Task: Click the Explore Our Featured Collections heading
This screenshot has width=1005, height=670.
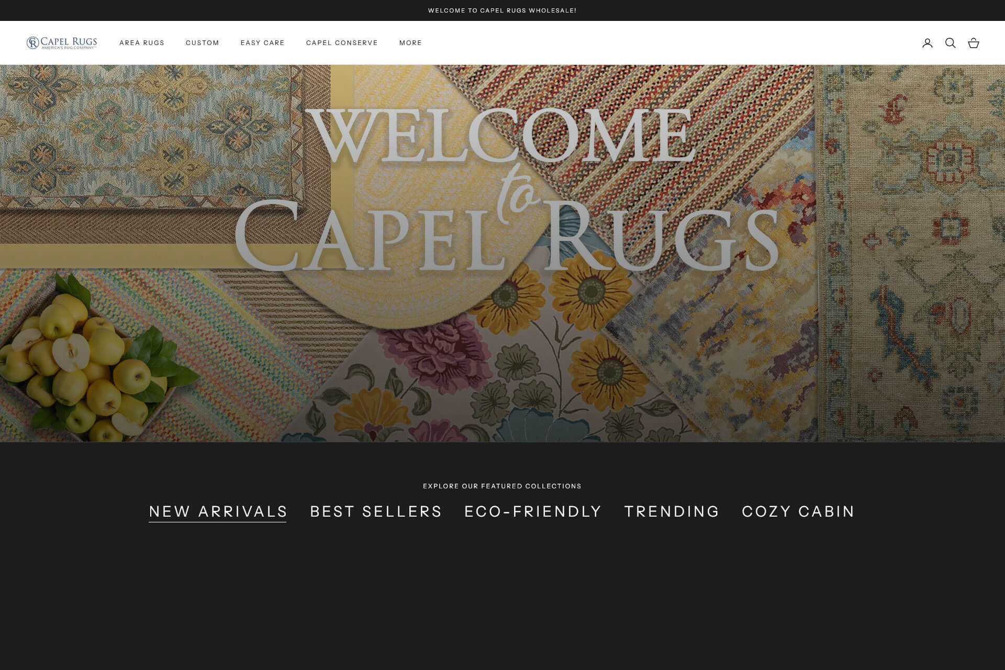Action: coord(502,486)
